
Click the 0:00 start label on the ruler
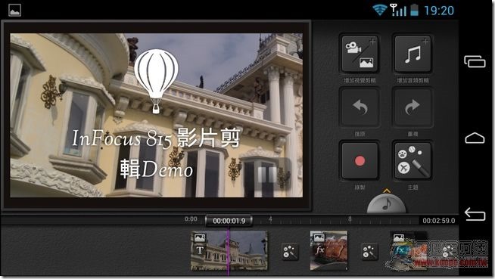191,219
